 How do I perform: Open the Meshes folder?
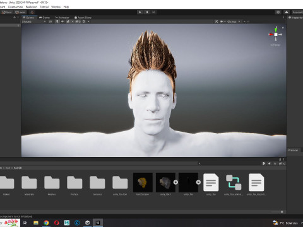(52, 185)
